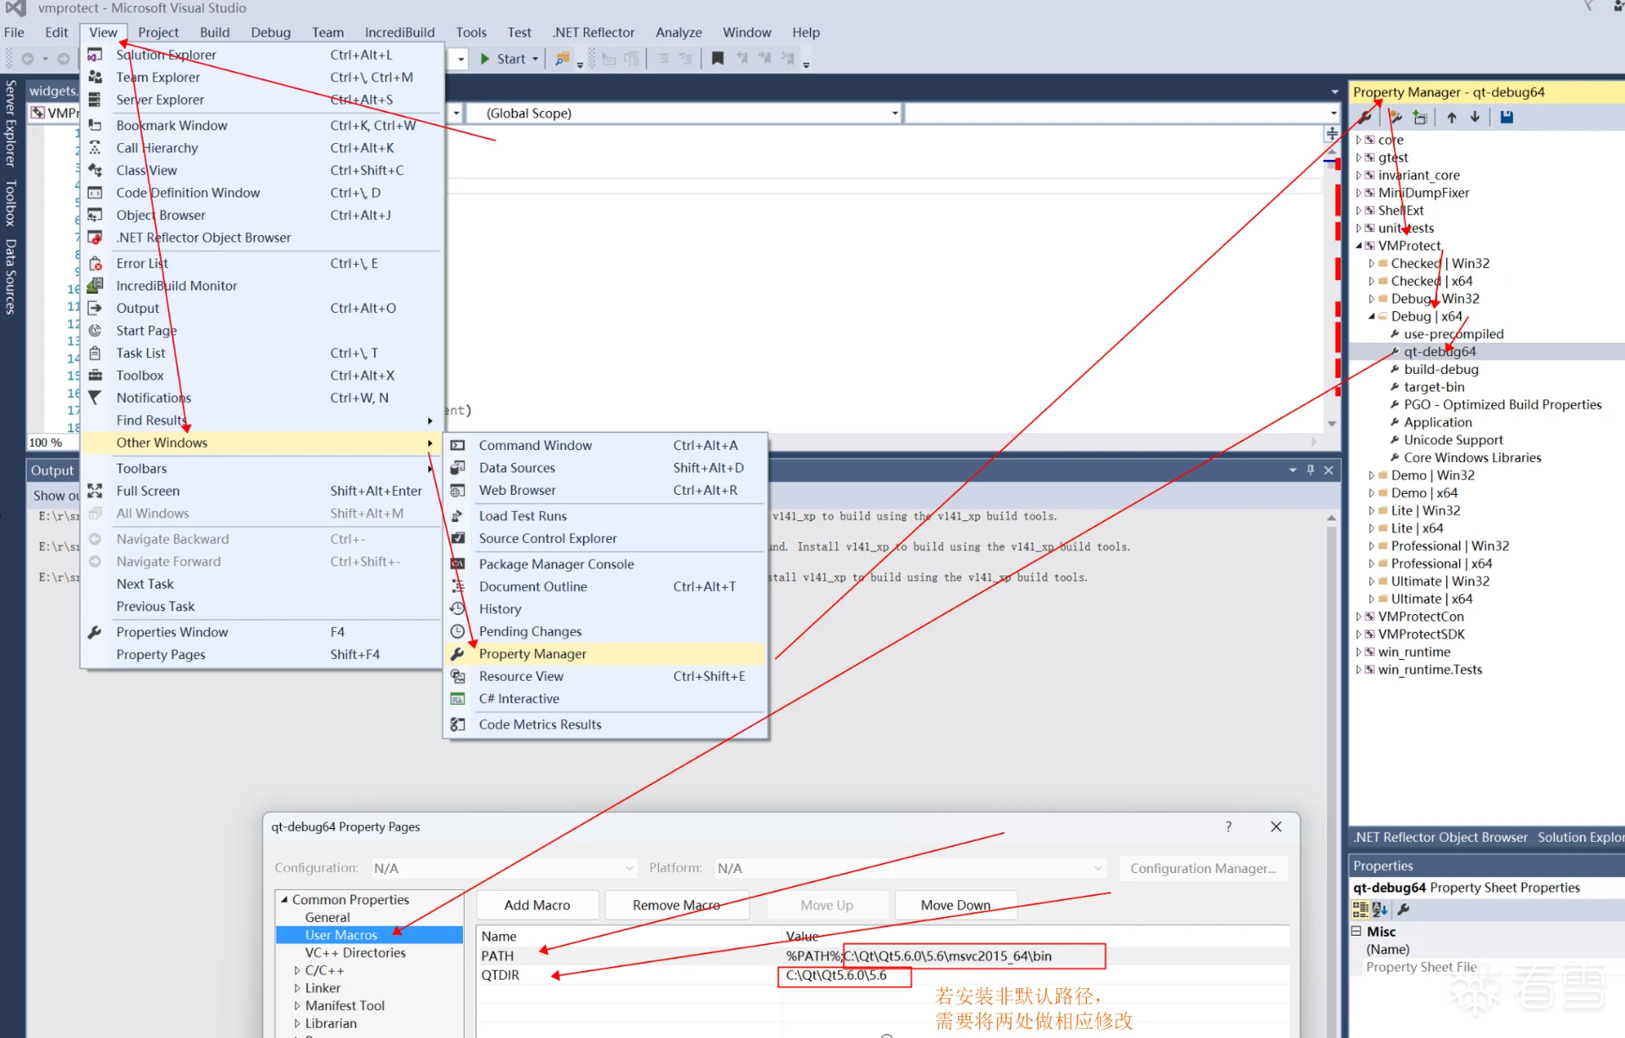Click the Find in Files folder icon
The width and height of the screenshot is (1625, 1038).
[x=561, y=58]
